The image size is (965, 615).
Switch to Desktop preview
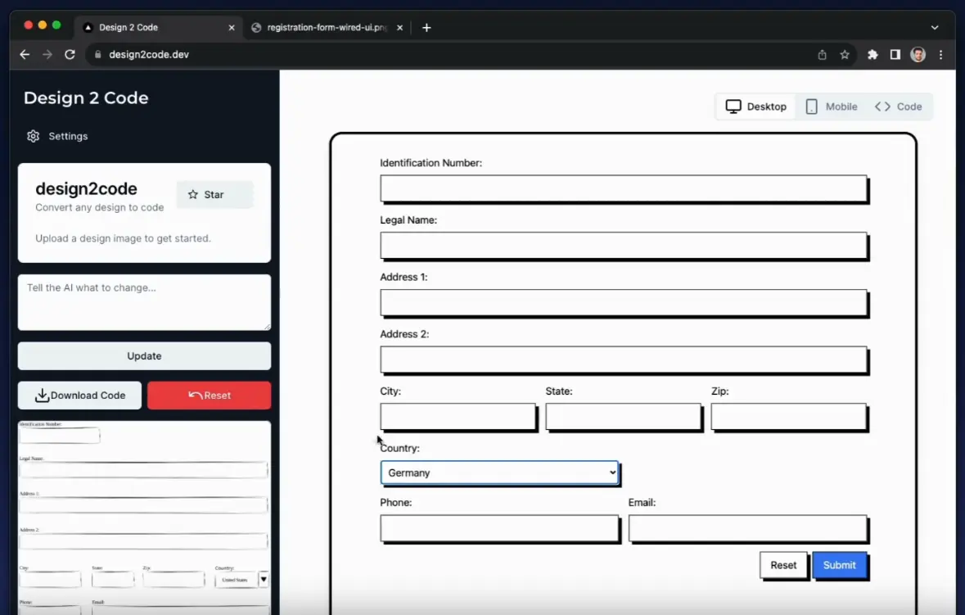point(756,106)
